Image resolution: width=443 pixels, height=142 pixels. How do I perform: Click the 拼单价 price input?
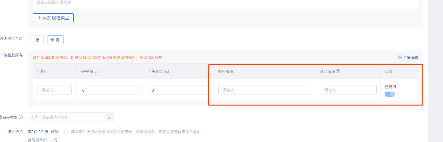coord(110,90)
